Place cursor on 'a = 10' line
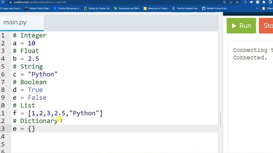 click(24, 43)
